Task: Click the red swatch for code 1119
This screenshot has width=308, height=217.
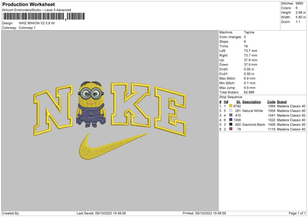Action: [x=231, y=129]
